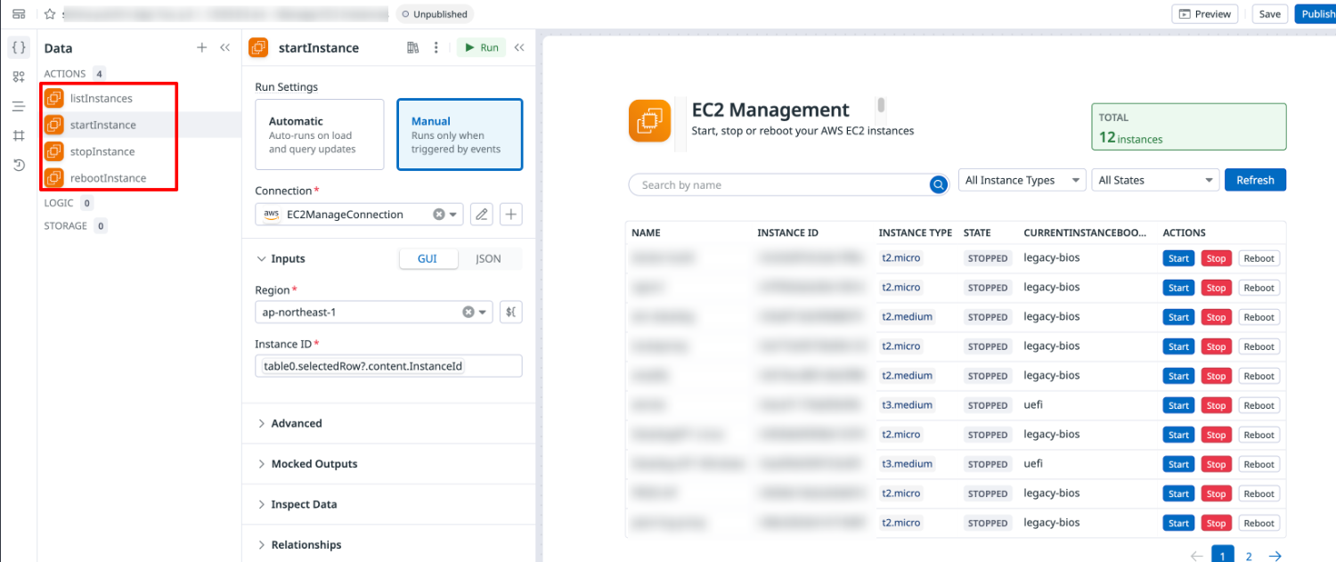Click the STATE column header
This screenshot has width=1336, height=562.
[977, 232]
